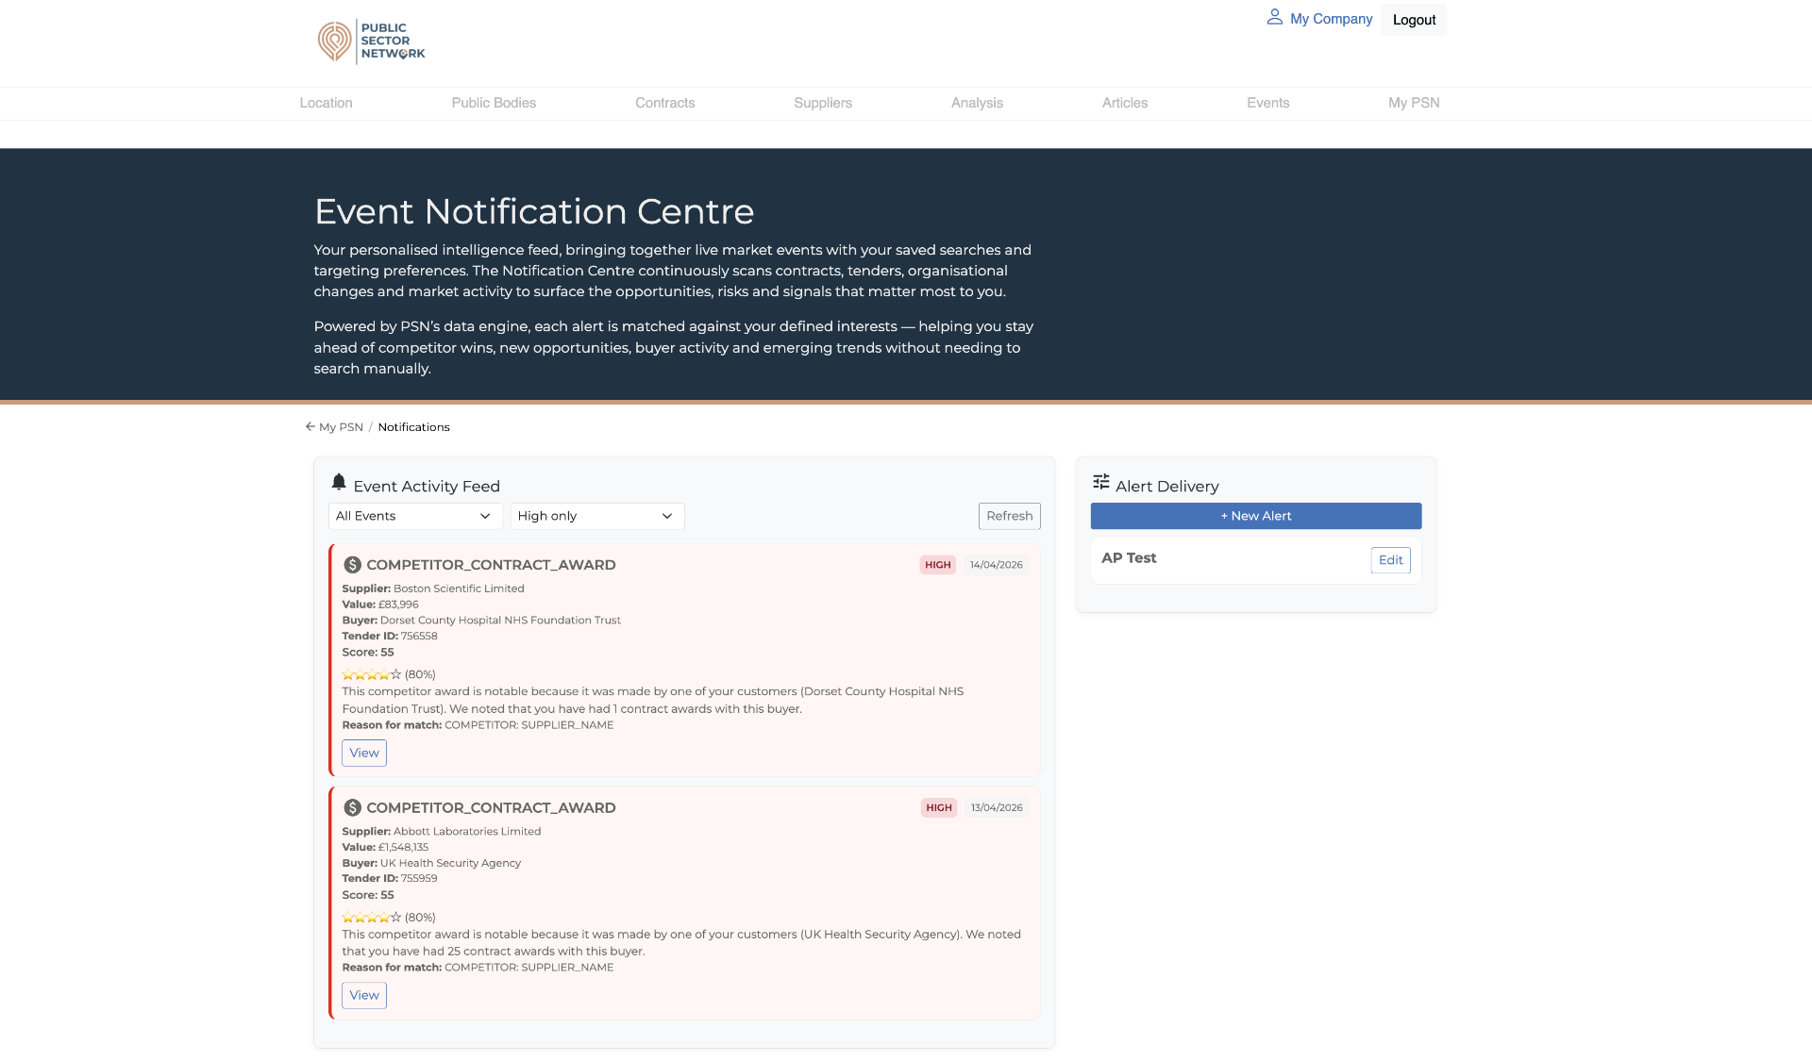Create a new alert with + New Alert
The height and width of the screenshot is (1061, 1812).
coord(1255,516)
